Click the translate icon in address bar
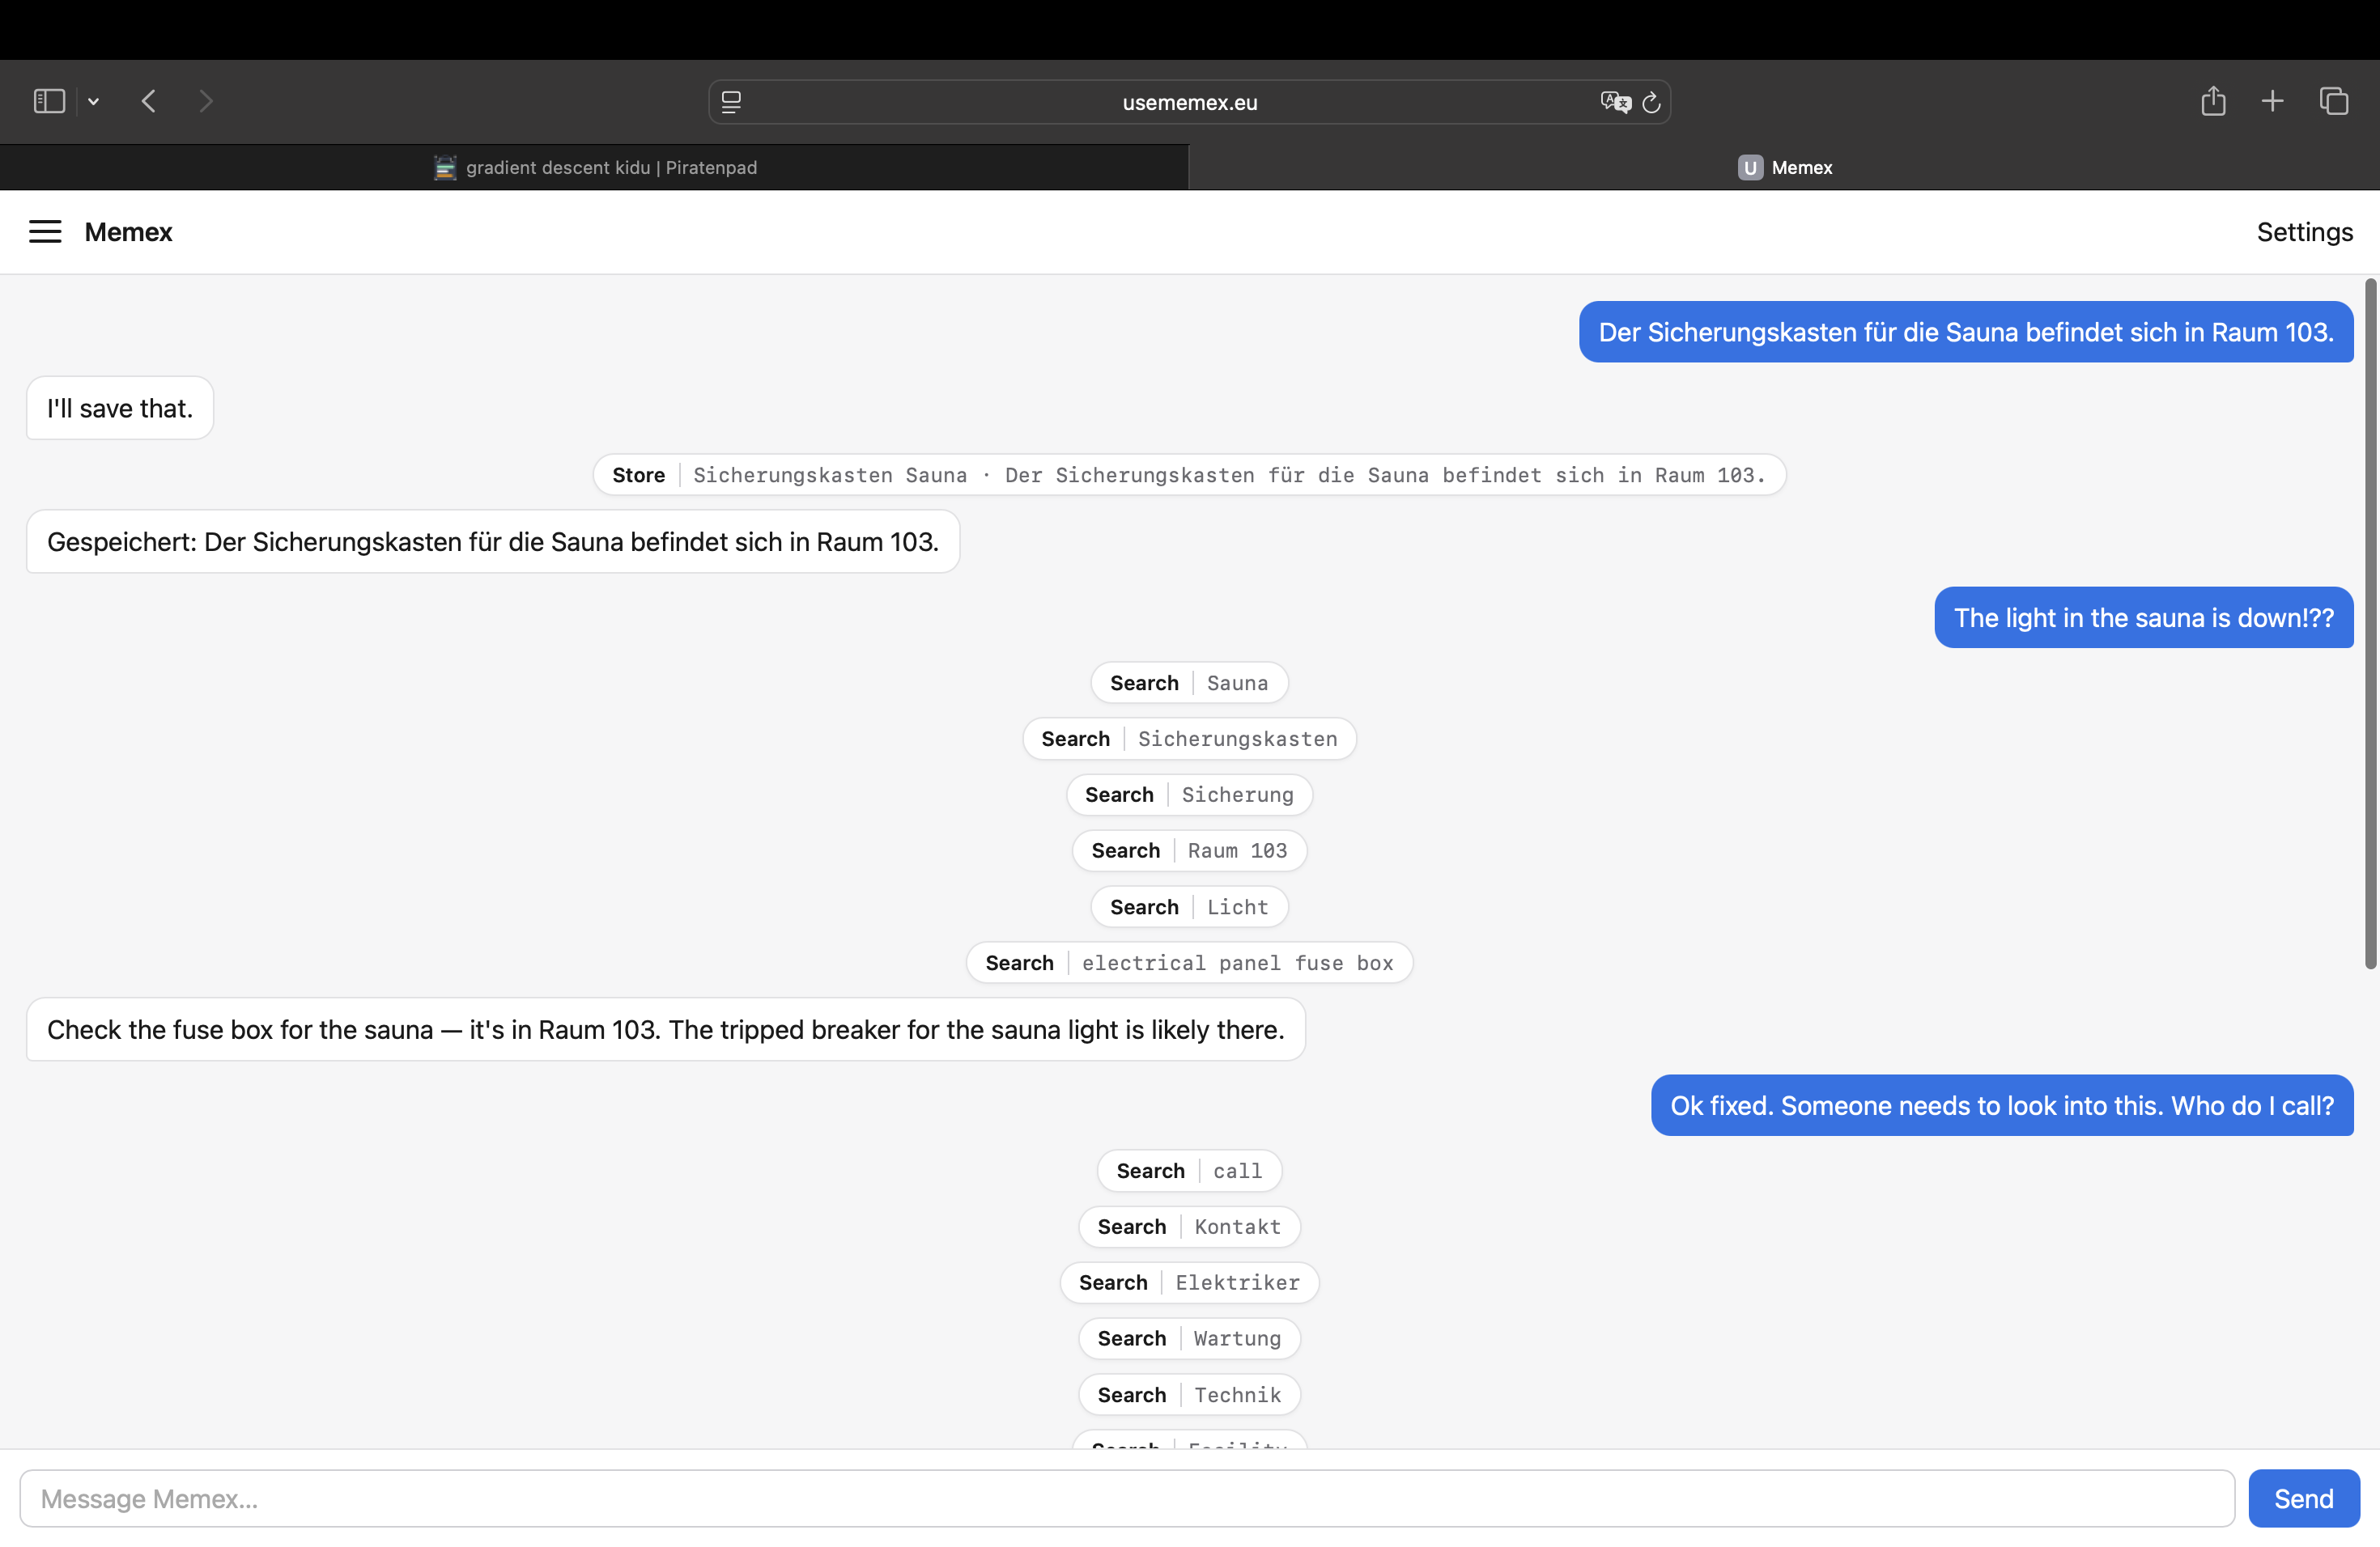 pos(1615,102)
